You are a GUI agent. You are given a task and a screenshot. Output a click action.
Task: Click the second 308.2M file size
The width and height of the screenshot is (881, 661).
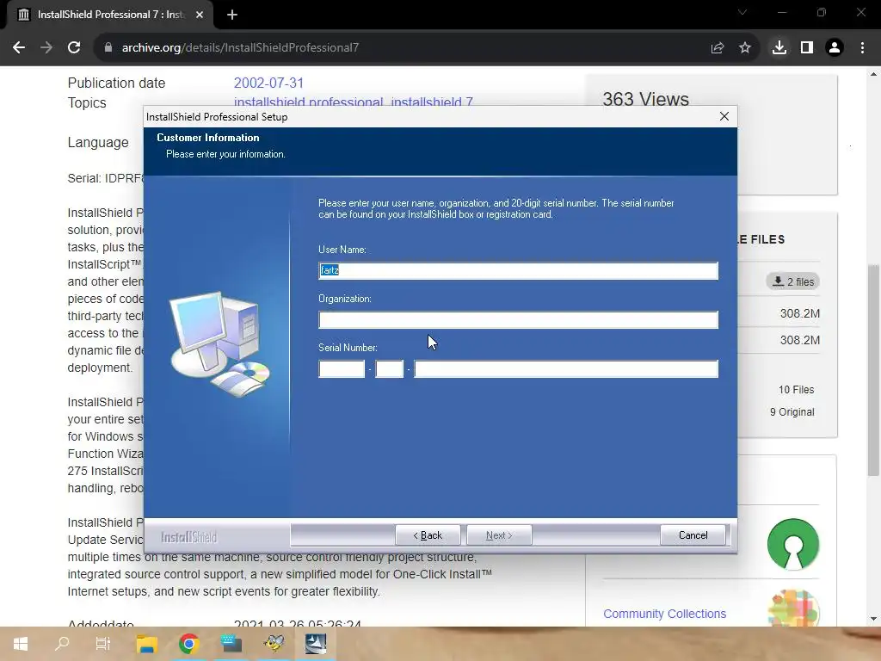[799, 340]
